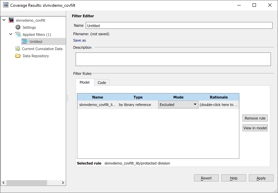The width and height of the screenshot is (278, 193).
Task: Click the Applied filters icon
Action: coord(18,34)
